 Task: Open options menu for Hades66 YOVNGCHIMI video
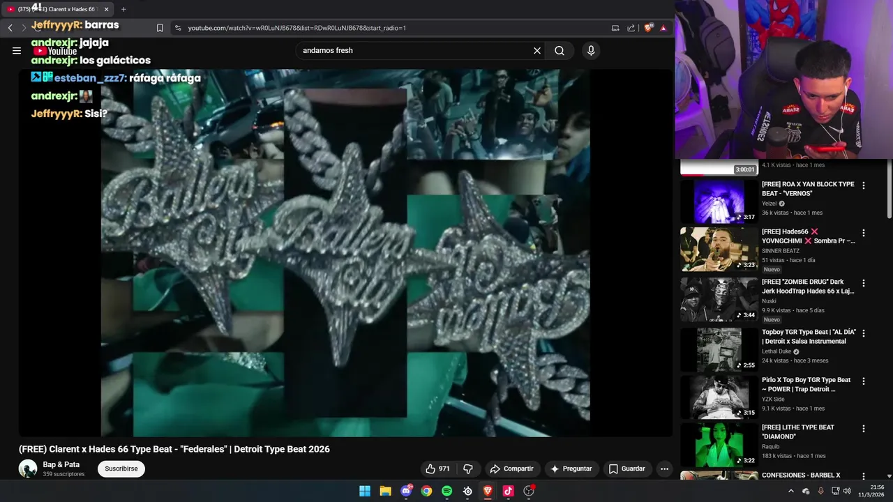864,233
